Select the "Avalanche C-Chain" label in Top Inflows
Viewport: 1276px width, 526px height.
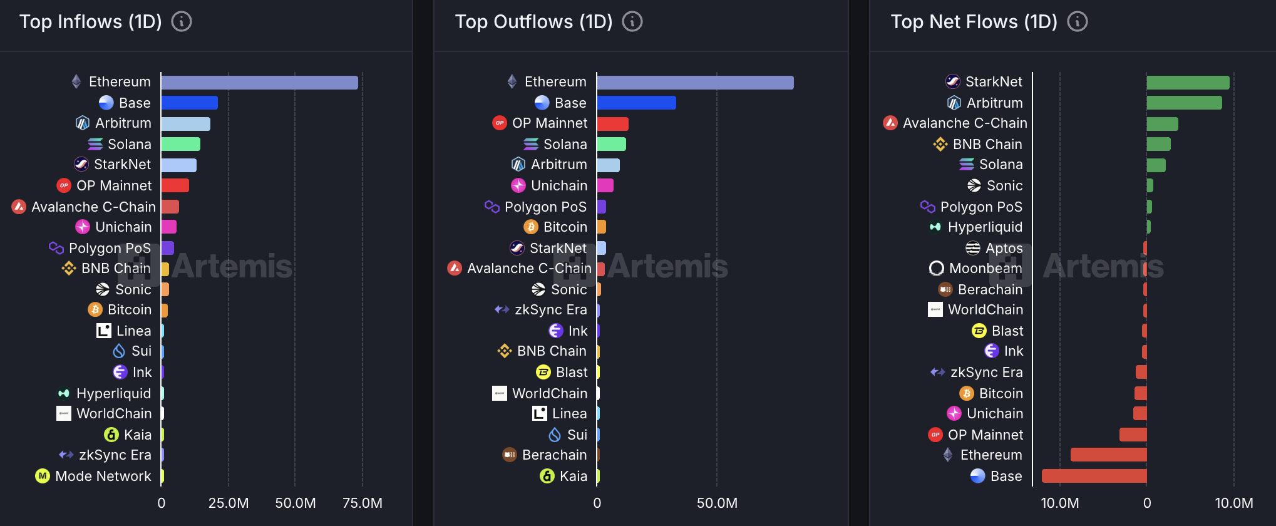[x=93, y=207]
